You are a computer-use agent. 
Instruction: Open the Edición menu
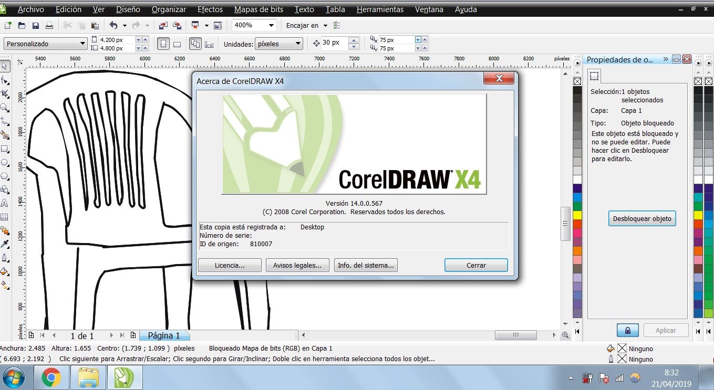(68, 9)
